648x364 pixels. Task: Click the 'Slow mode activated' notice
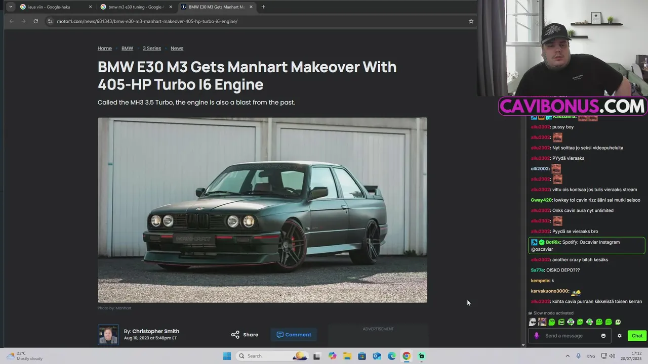[551, 313]
